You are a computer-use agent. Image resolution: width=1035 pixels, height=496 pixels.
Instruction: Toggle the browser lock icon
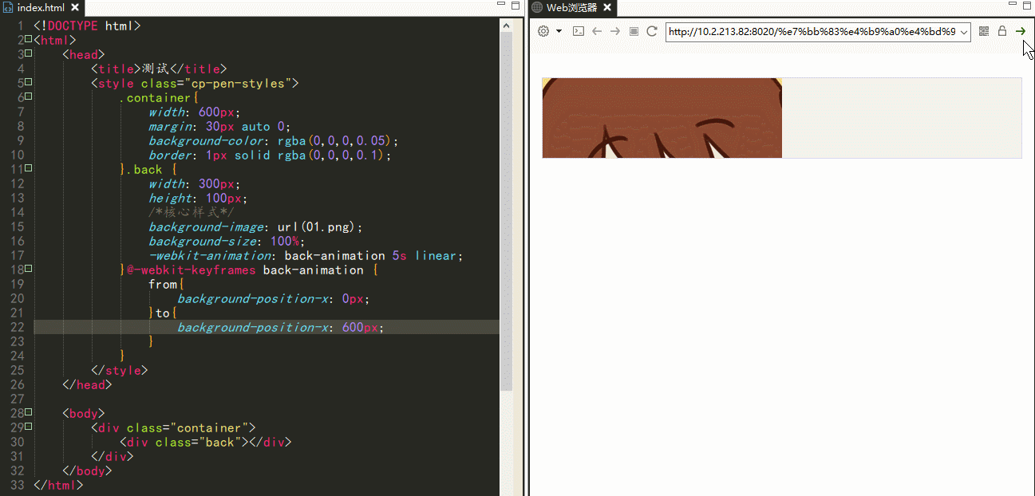[x=1002, y=31]
